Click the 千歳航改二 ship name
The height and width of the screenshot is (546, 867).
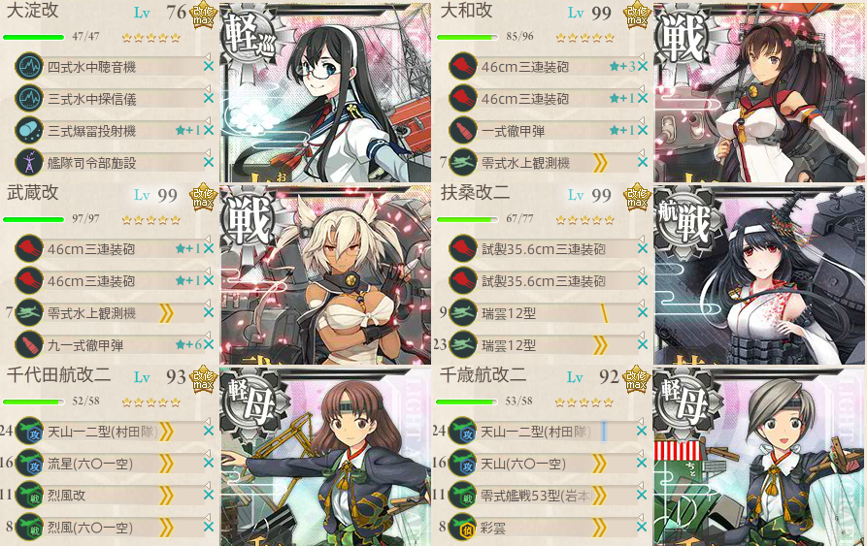pos(483,375)
